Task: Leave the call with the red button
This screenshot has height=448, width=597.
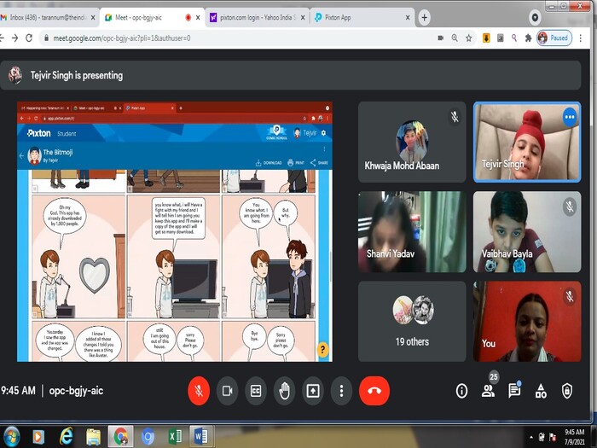Action: pyautogui.click(x=374, y=391)
